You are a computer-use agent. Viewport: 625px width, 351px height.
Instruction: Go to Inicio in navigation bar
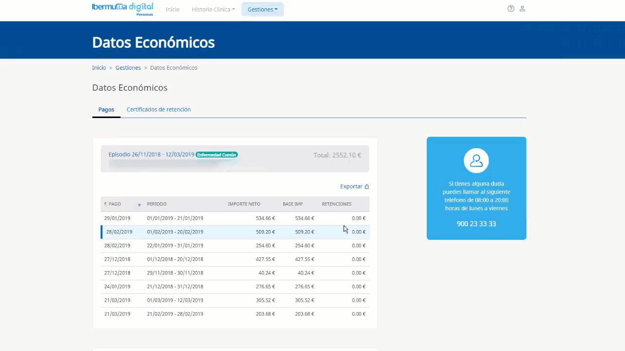pos(172,9)
